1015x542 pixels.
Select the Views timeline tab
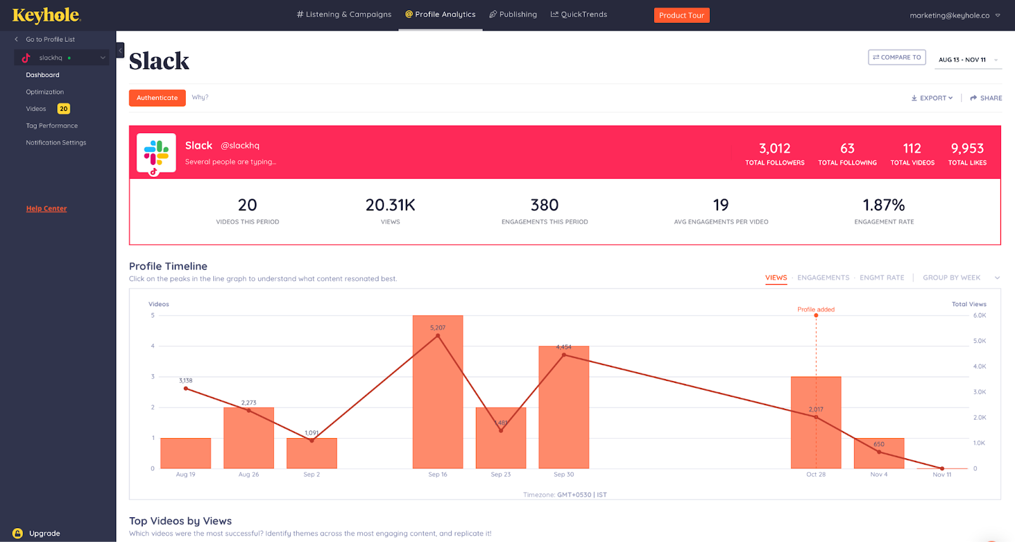click(776, 278)
